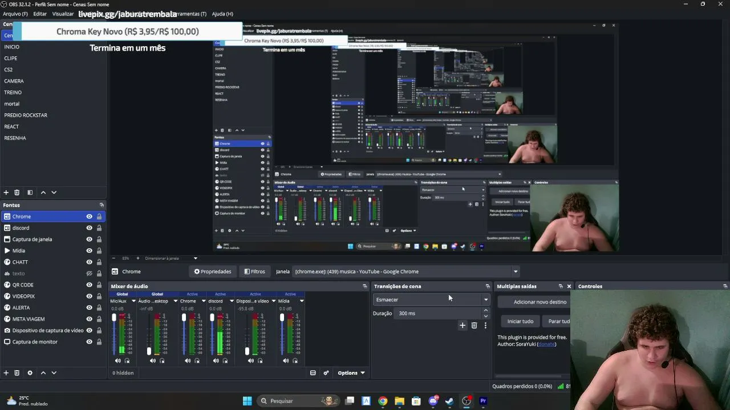Open the Visualizar menu
This screenshot has width=730, height=410.
click(x=63, y=14)
